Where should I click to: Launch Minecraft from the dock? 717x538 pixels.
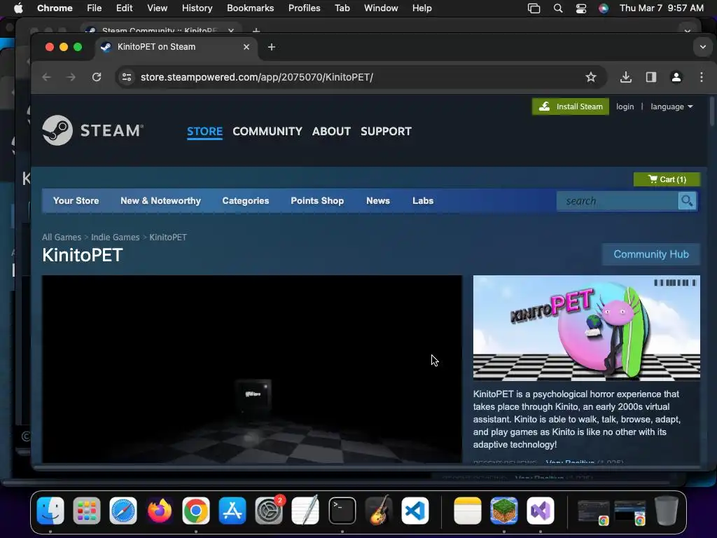coord(504,511)
